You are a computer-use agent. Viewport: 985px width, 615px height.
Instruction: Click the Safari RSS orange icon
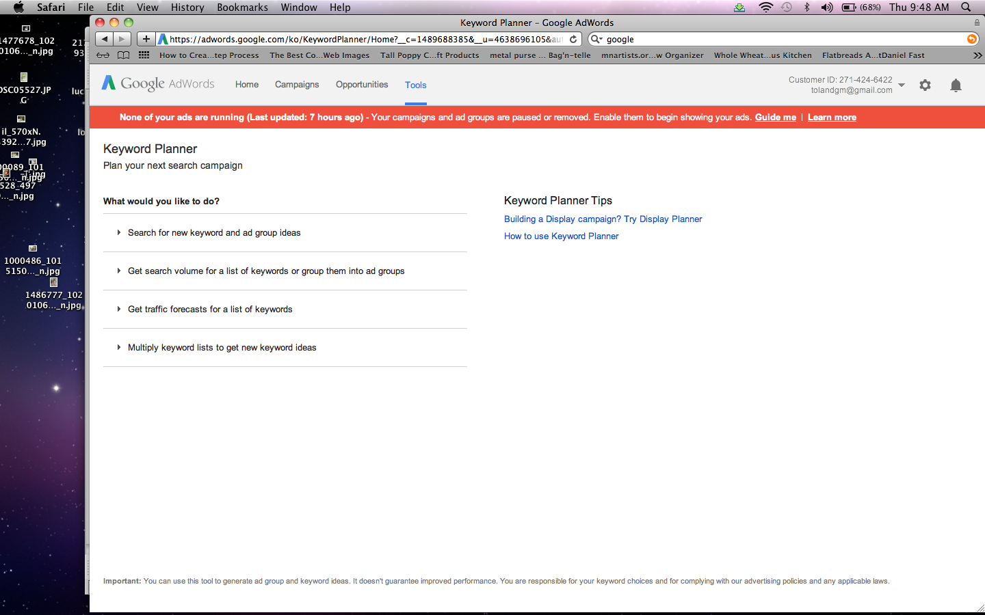point(971,39)
